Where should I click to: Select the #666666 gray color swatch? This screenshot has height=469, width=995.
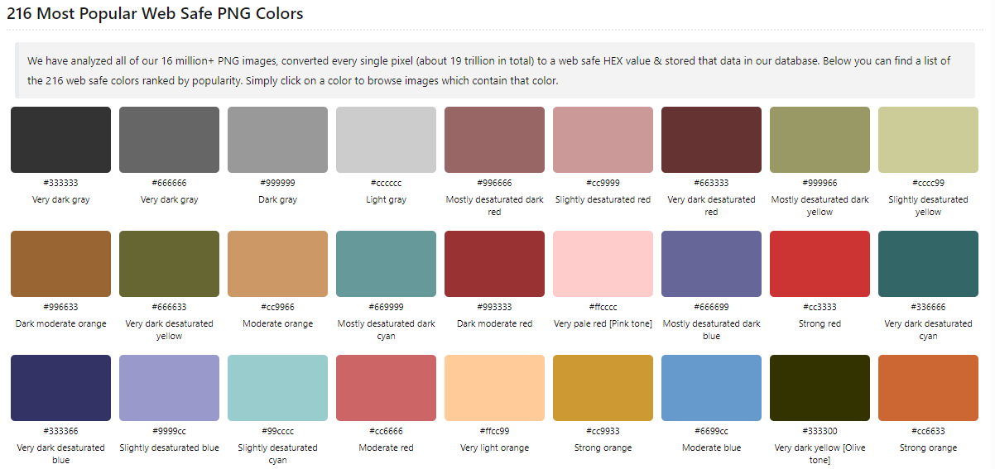(169, 140)
